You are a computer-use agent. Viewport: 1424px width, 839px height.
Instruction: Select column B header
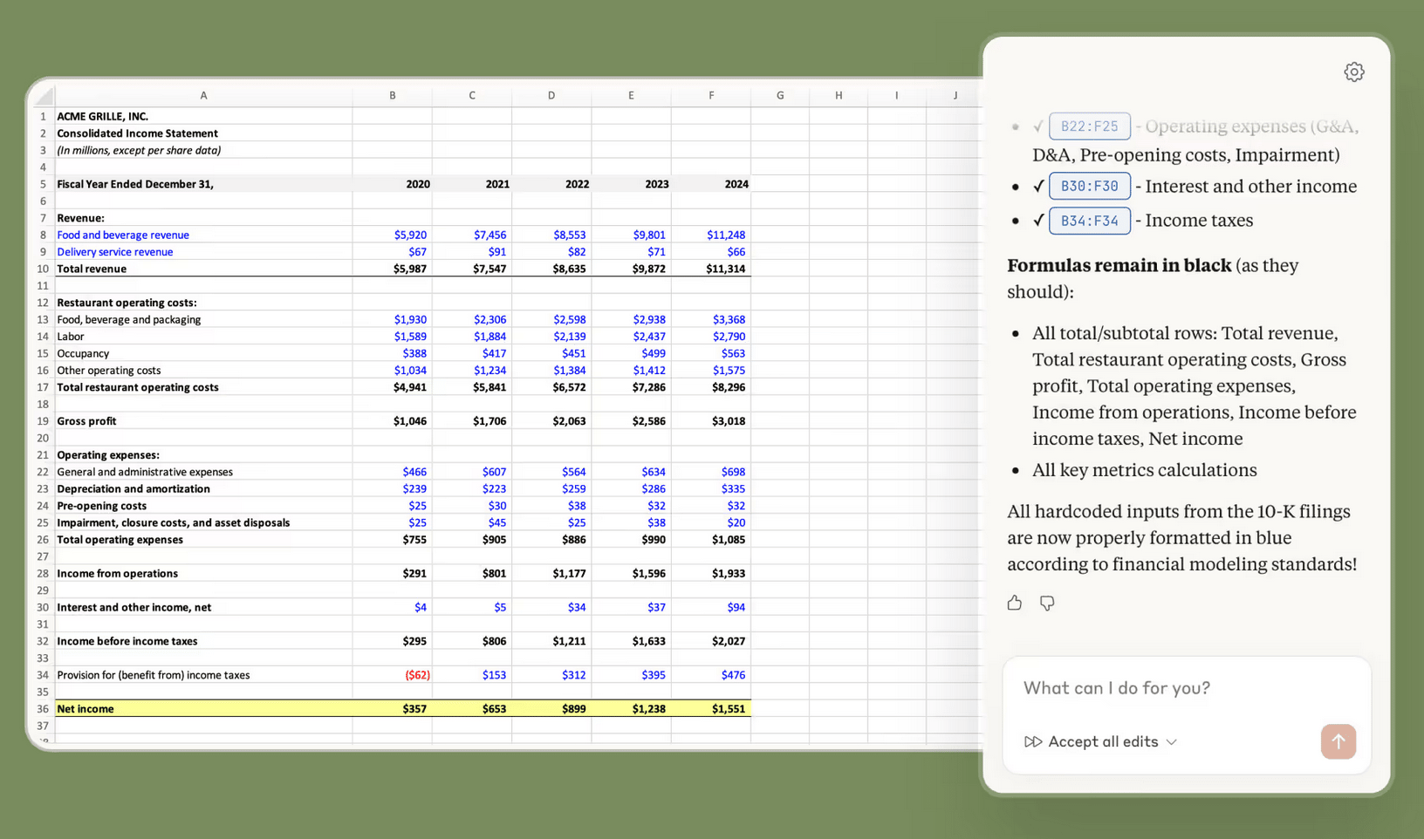pyautogui.click(x=392, y=95)
